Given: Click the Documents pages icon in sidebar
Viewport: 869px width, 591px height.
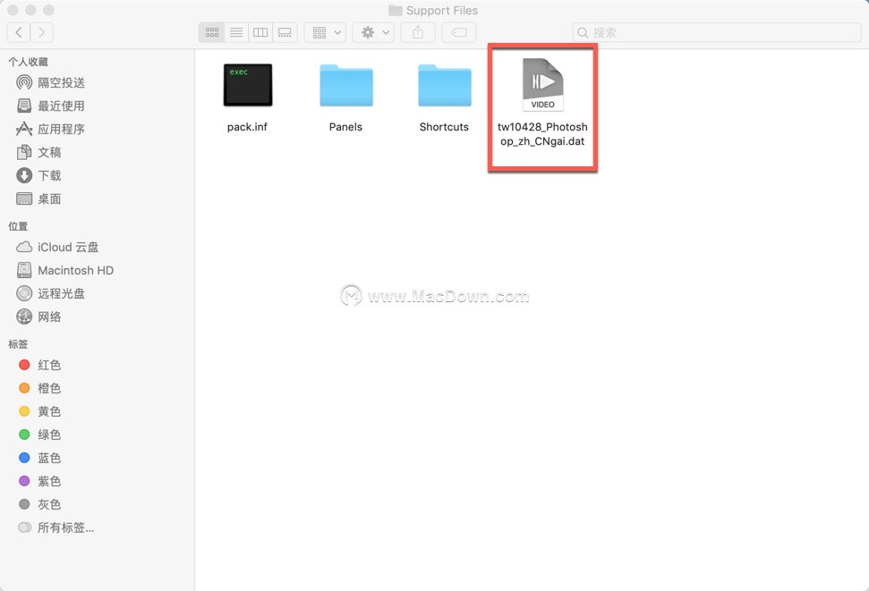Looking at the screenshot, I should [x=24, y=152].
